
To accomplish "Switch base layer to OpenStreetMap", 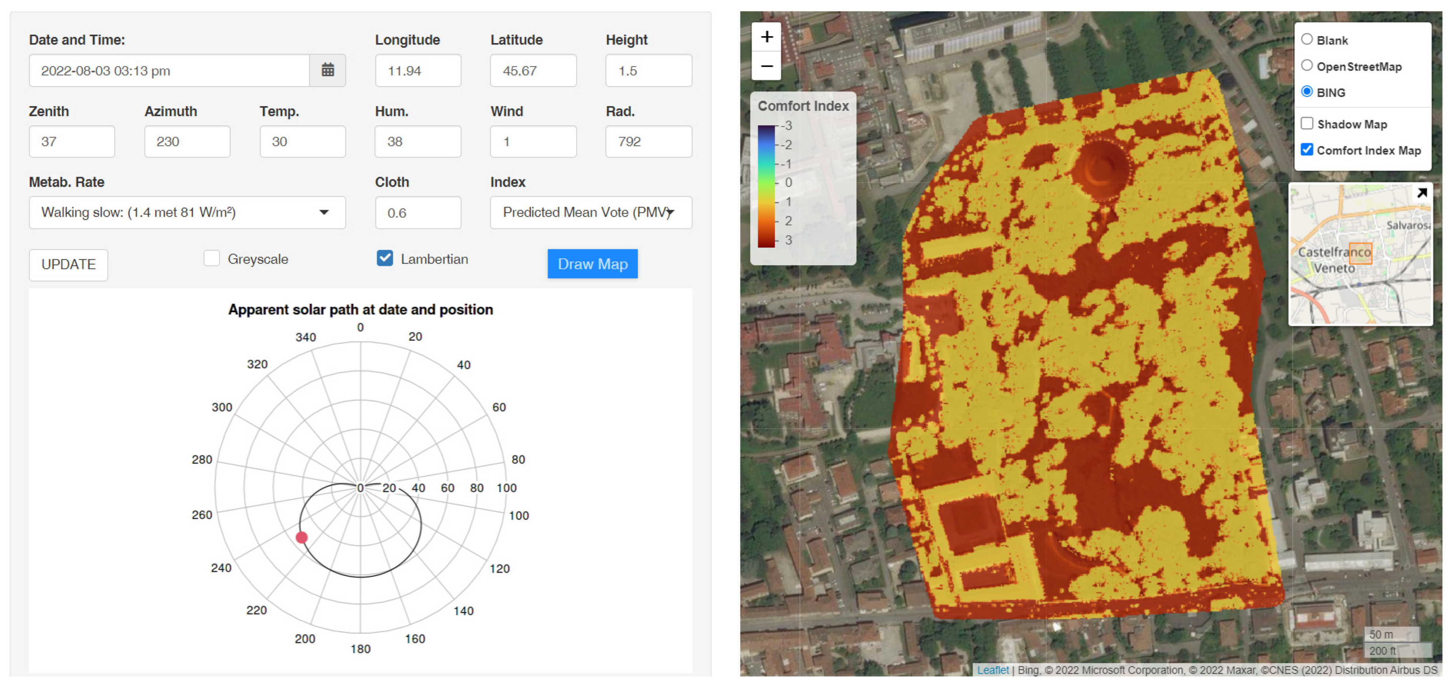I will pyautogui.click(x=1307, y=65).
